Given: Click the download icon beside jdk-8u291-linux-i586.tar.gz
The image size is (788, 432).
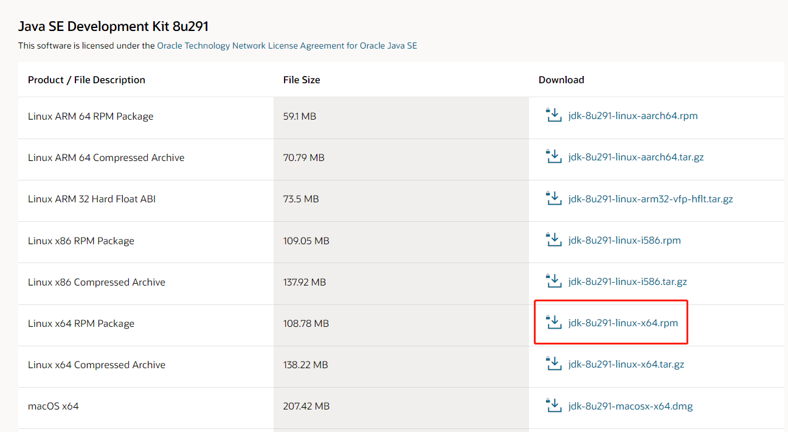Looking at the screenshot, I should [553, 281].
